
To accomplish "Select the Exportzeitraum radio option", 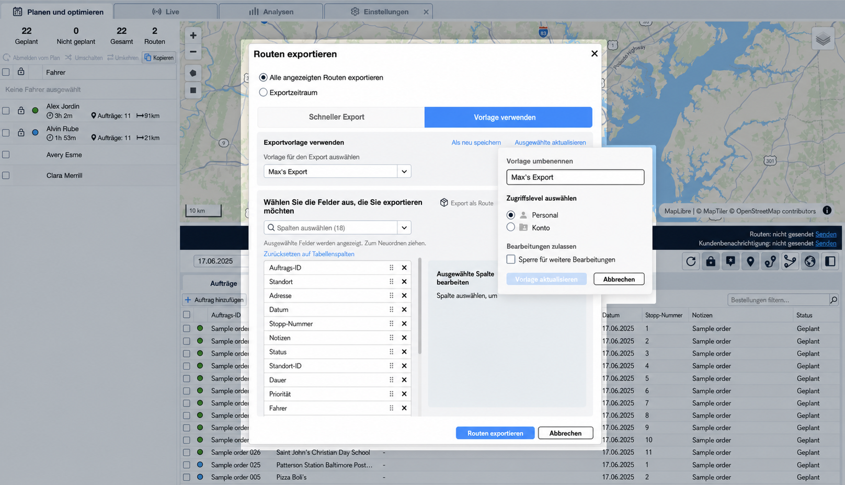I will (263, 93).
